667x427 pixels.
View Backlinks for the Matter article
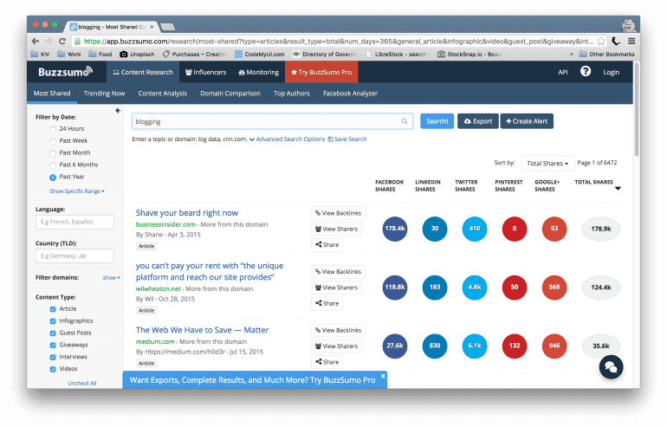[x=338, y=330]
